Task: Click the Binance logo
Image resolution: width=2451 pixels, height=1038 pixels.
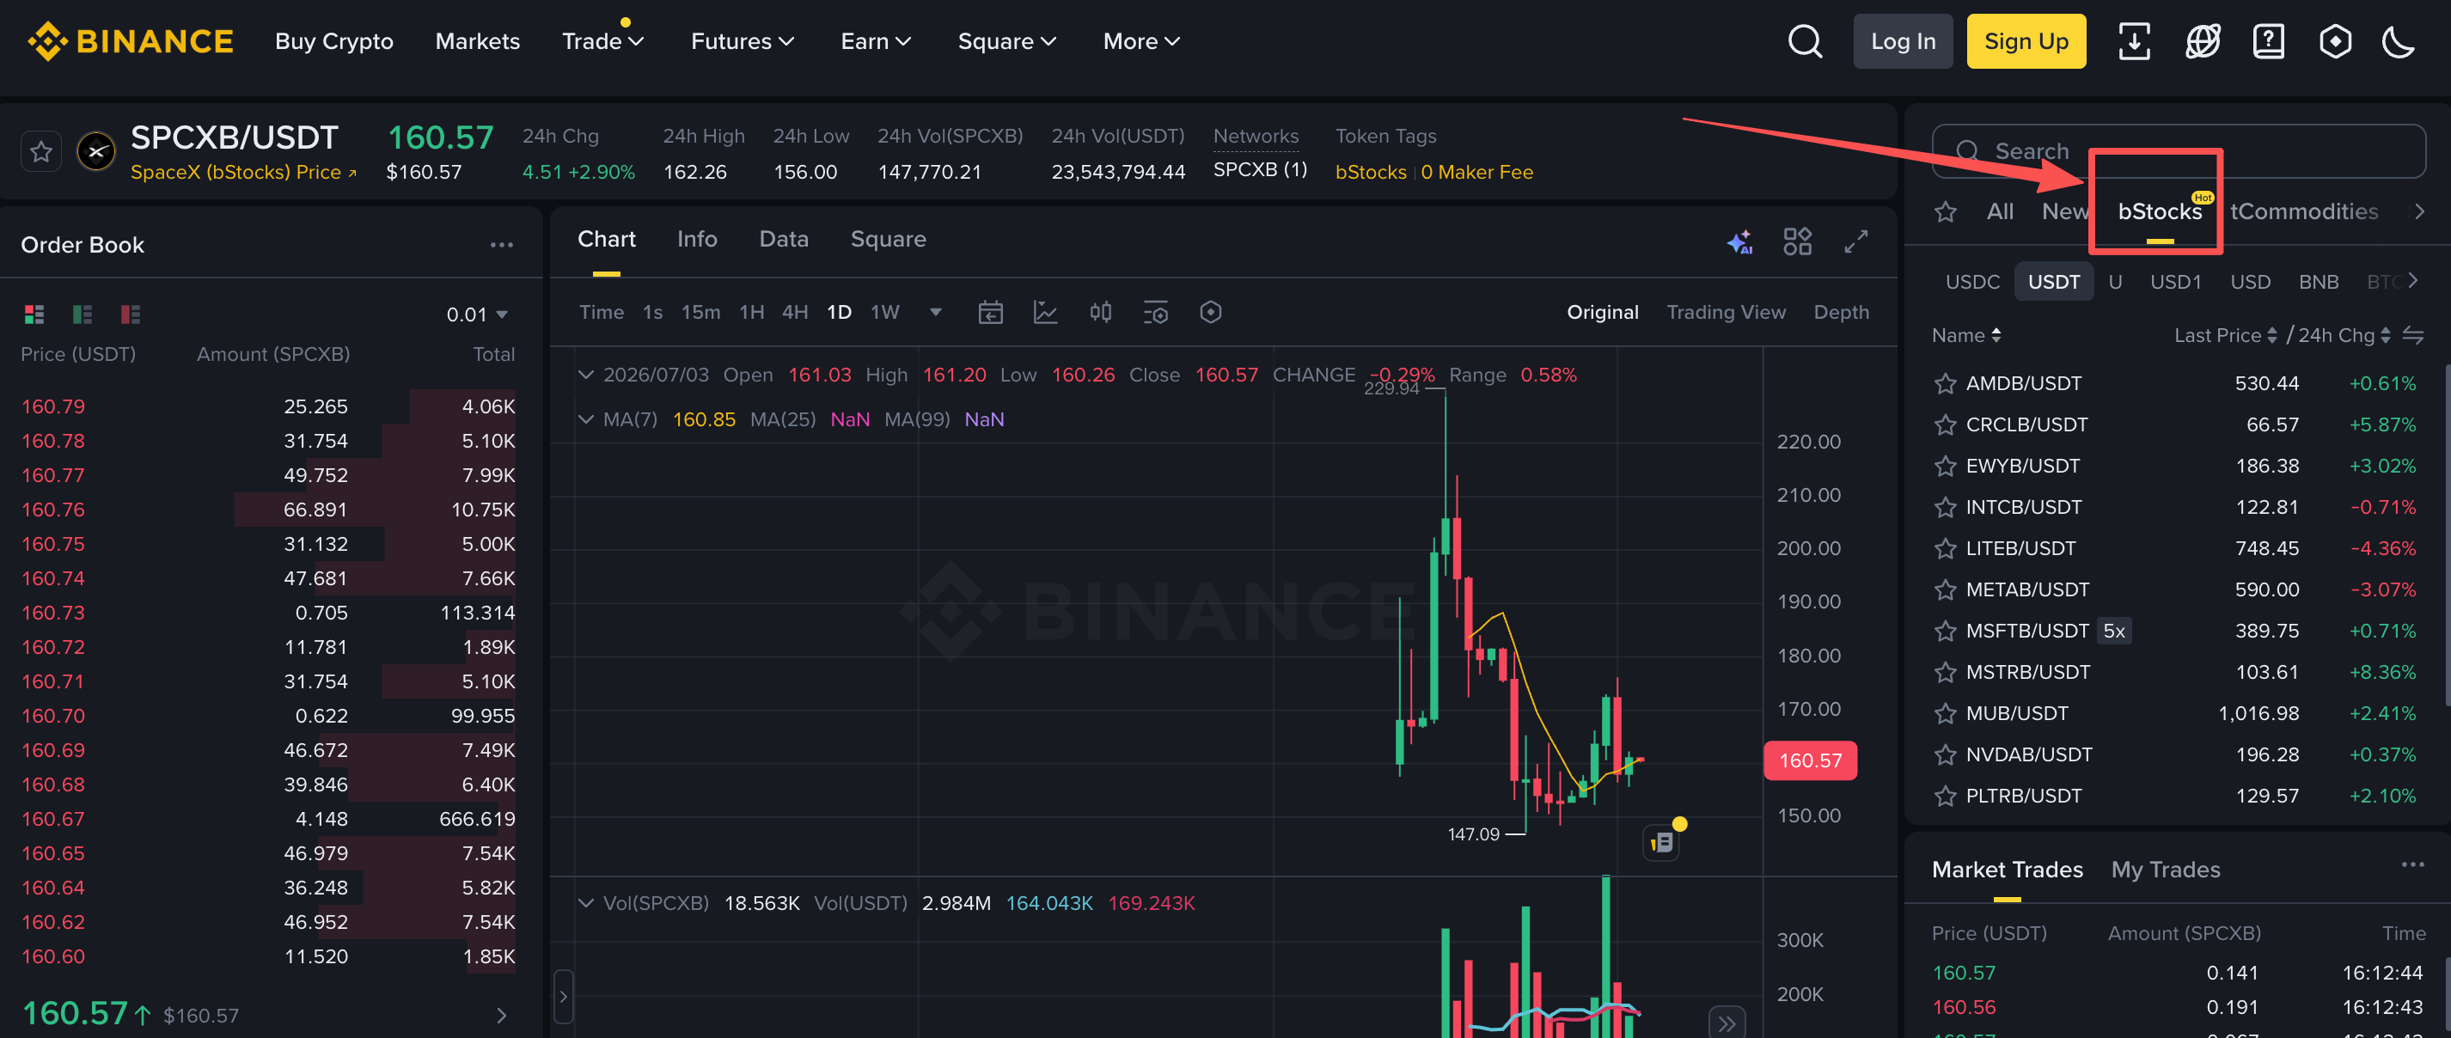Action: click(131, 41)
